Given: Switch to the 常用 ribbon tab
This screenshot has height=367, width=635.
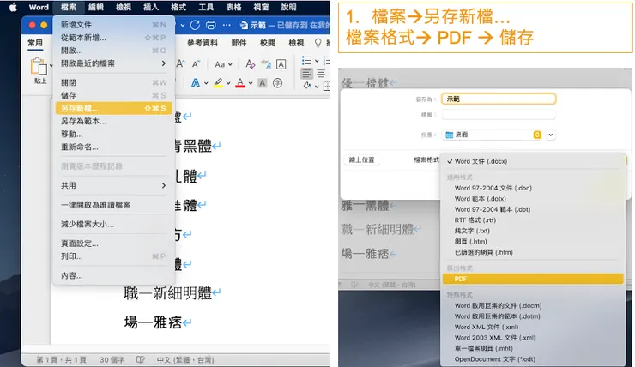Looking at the screenshot, I should [35, 43].
